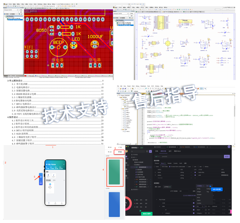This screenshot has height=223, width=240.
Task: Click the search field in the API tool sidebar
Action: click(x=138, y=151)
